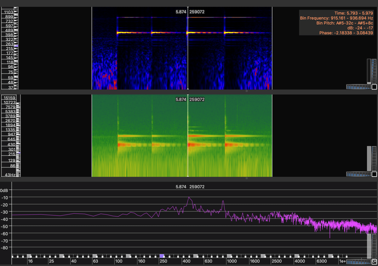378x266 pixels.
Task: Click vertical range panner in spectrum pane
Action: click(369, 246)
